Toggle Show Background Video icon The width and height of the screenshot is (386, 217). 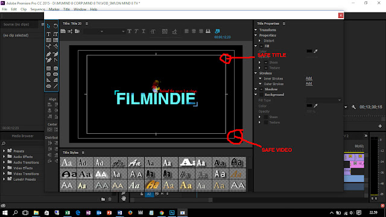click(x=217, y=31)
